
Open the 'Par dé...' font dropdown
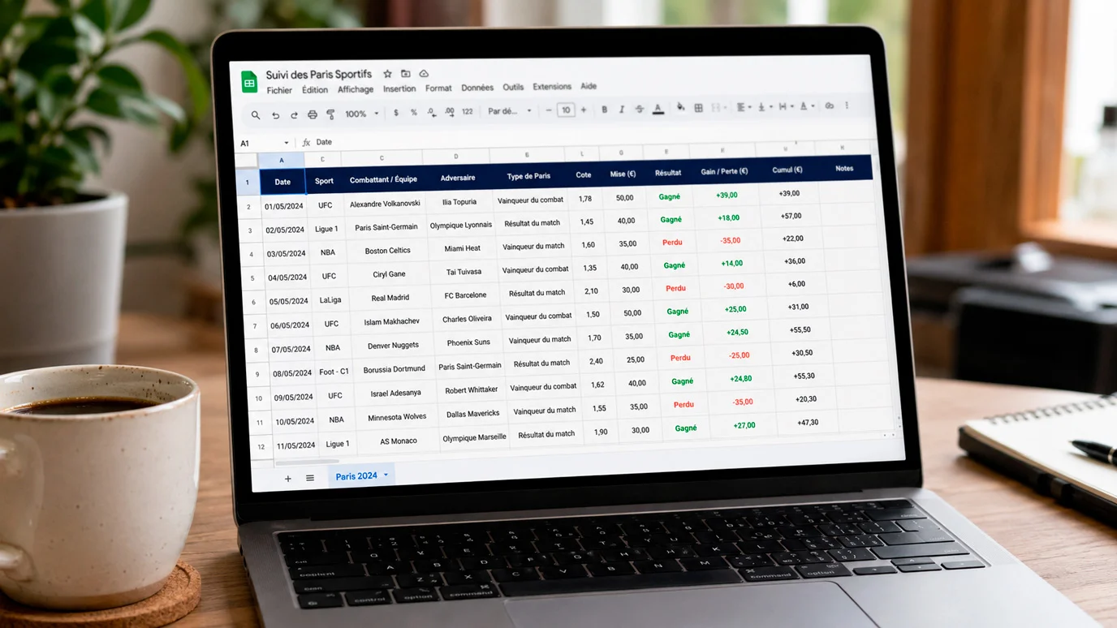click(510, 111)
